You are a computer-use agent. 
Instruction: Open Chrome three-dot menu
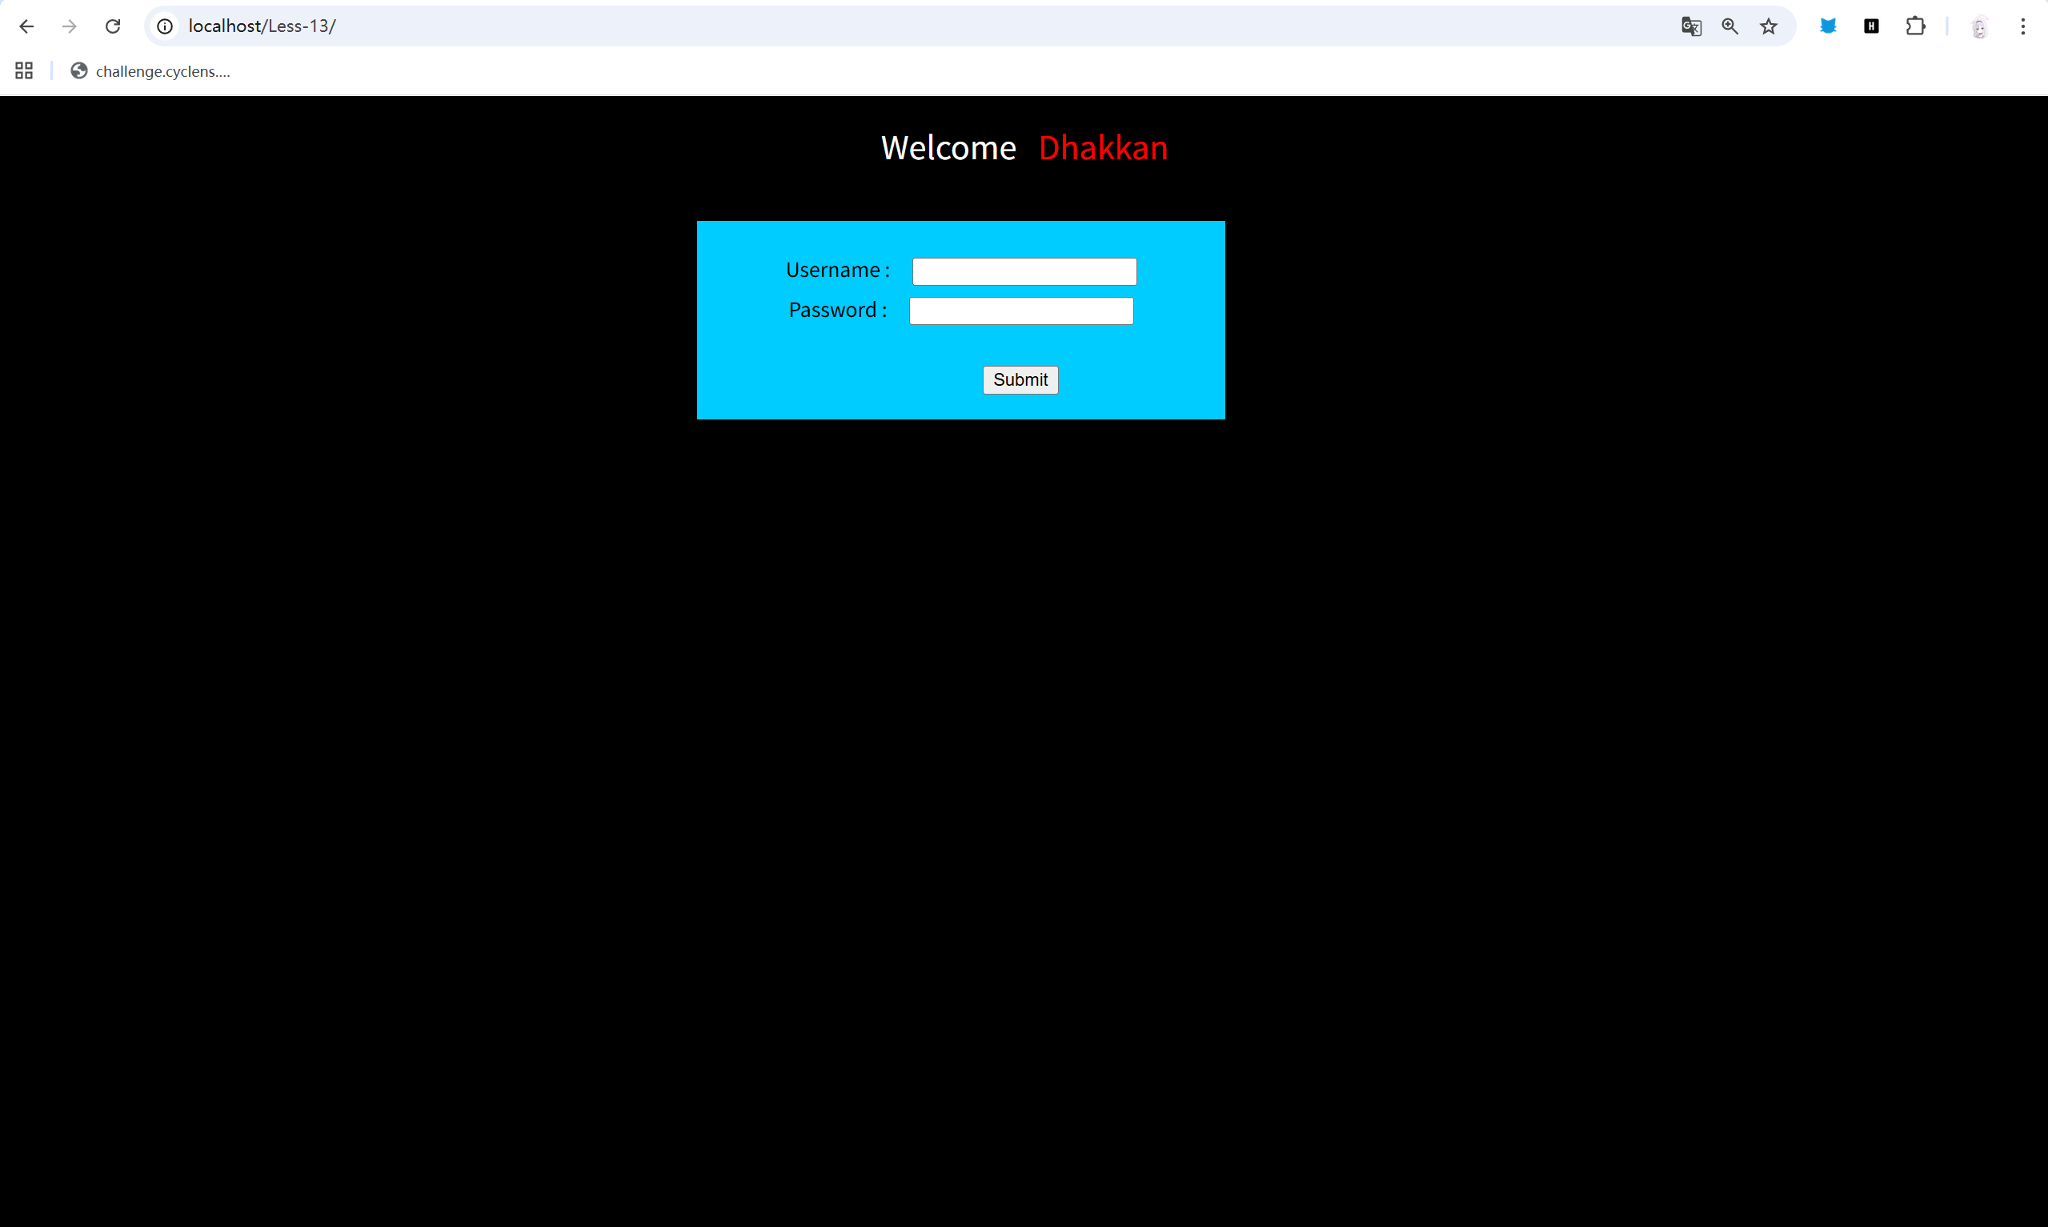point(2023,26)
